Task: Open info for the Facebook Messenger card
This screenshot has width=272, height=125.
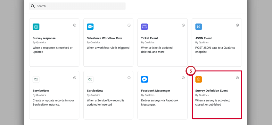Action: [183, 78]
